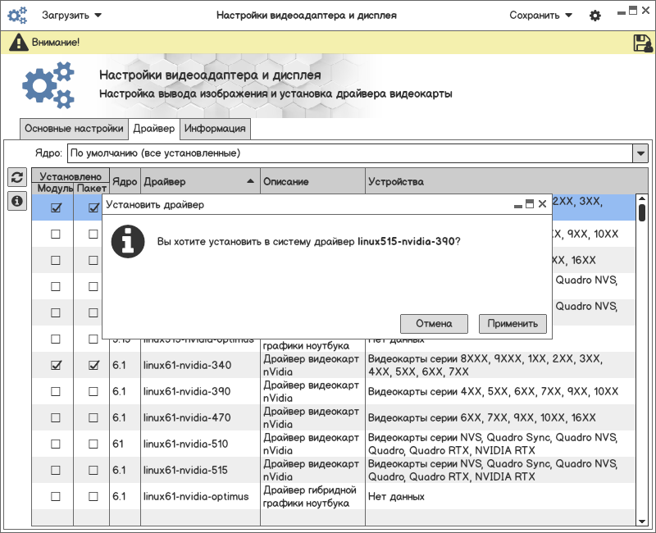
Task: Switch to Информация tab
Action: [x=215, y=129]
